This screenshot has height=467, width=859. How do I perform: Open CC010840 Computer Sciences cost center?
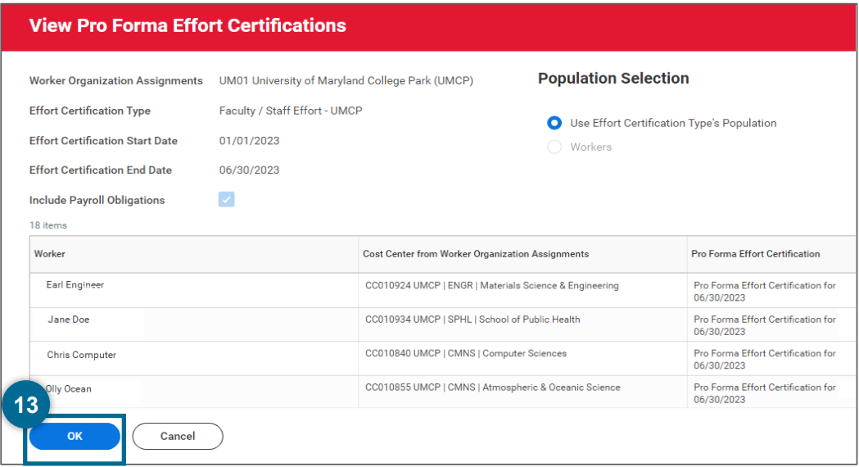tap(466, 354)
